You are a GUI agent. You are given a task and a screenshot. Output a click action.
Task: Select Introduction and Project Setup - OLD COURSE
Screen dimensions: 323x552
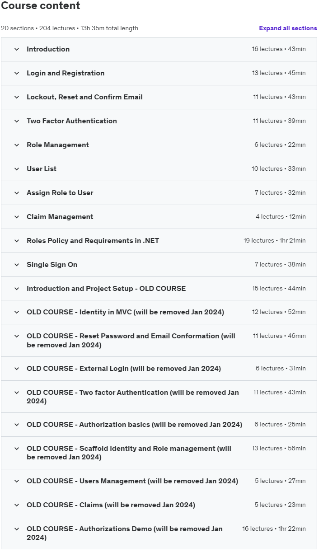tap(159, 289)
